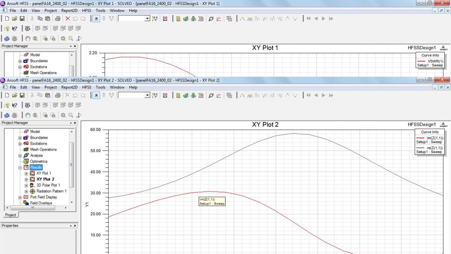Select Optimetrics in the Project Manager tree
This screenshot has height=254, width=451.
point(38,162)
